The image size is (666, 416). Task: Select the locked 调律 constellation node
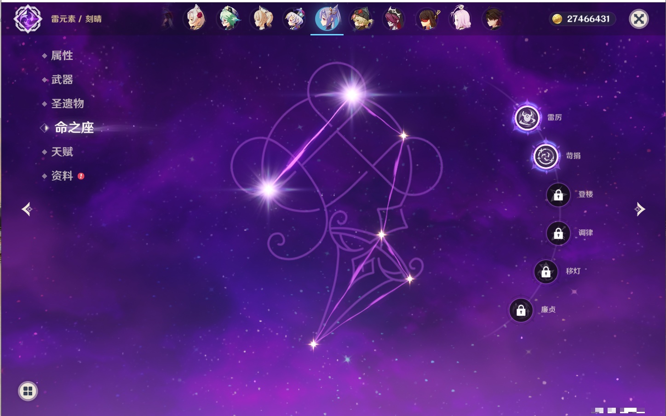(558, 234)
